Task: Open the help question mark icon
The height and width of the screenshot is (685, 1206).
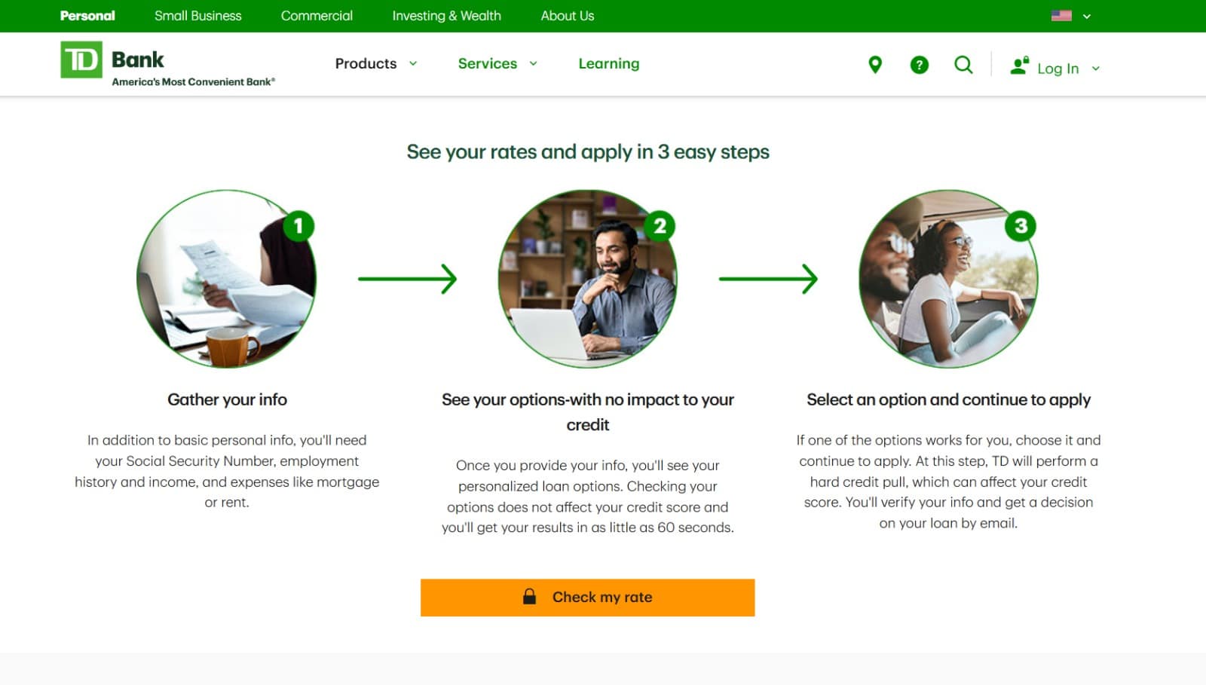Action: point(919,64)
